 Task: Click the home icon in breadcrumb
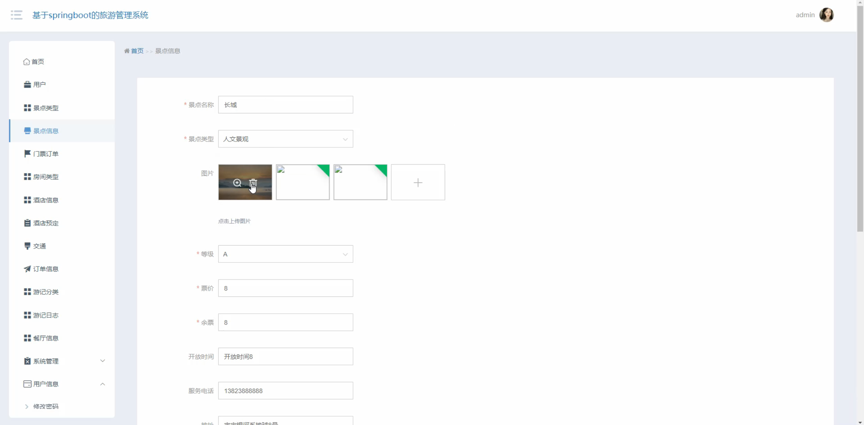pyautogui.click(x=127, y=51)
